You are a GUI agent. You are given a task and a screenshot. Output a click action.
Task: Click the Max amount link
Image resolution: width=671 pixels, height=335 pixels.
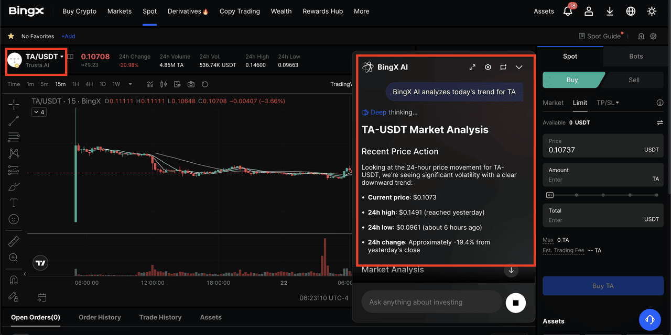pyautogui.click(x=548, y=240)
